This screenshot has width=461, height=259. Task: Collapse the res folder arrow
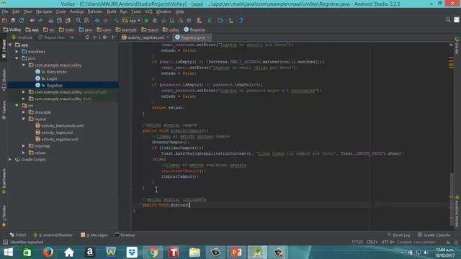[17, 106]
